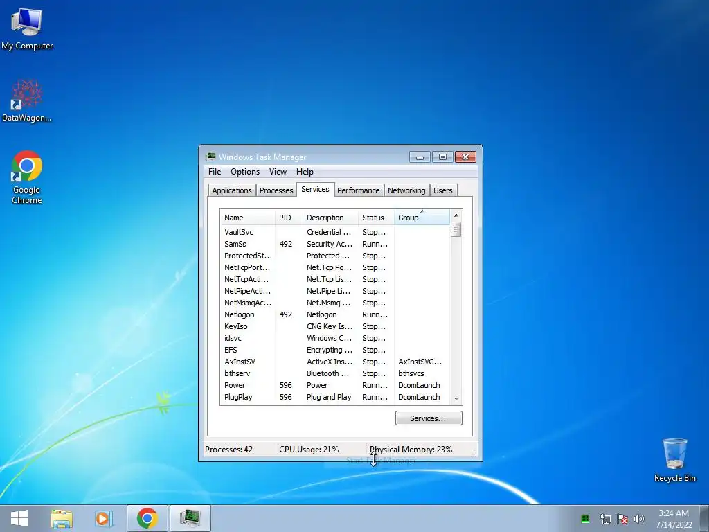
Task: Click the Services... button
Action: tap(429, 418)
